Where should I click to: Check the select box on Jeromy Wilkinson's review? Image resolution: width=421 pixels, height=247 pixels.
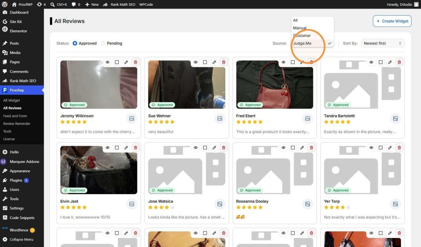click(117, 62)
